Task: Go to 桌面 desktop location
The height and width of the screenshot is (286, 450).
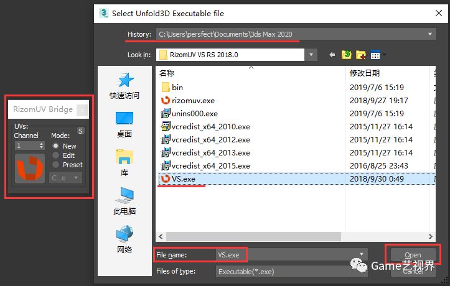Action: [x=124, y=124]
